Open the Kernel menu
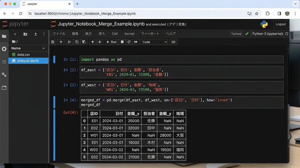This screenshot has height=168, width=300. 129,34
